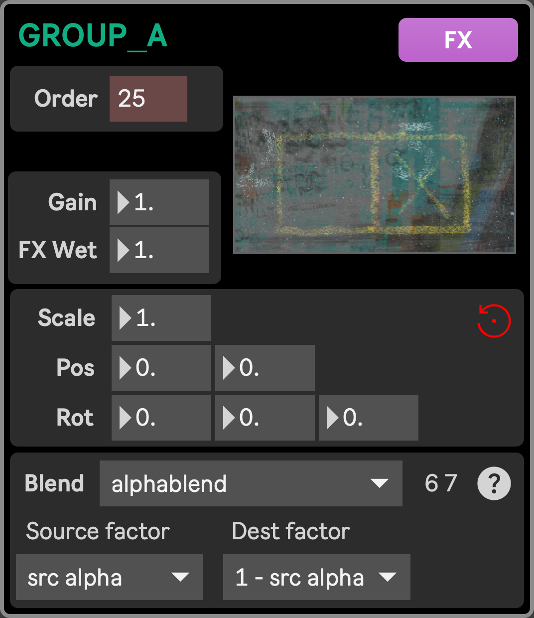Click the red reset transform icon
Viewport: 534px width, 618px height.
[494, 320]
